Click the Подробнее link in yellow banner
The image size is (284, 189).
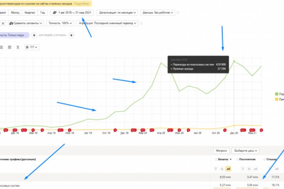click(82, 4)
